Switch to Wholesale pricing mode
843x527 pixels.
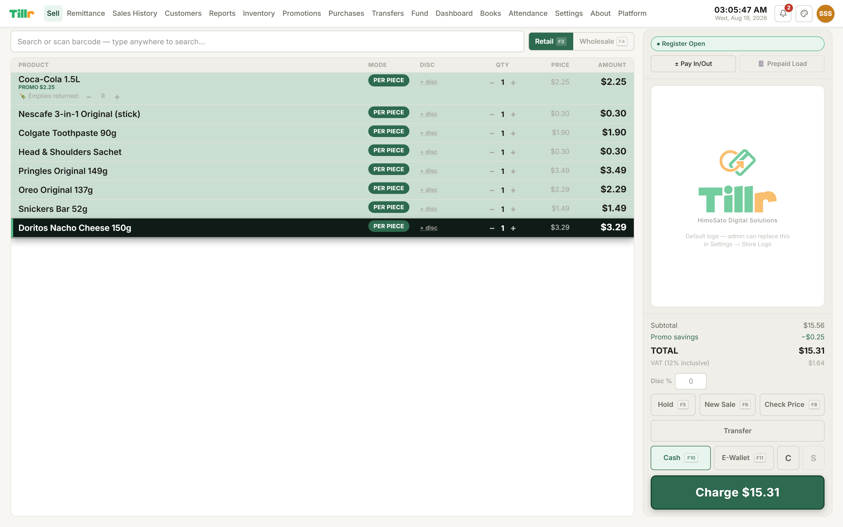tap(603, 41)
